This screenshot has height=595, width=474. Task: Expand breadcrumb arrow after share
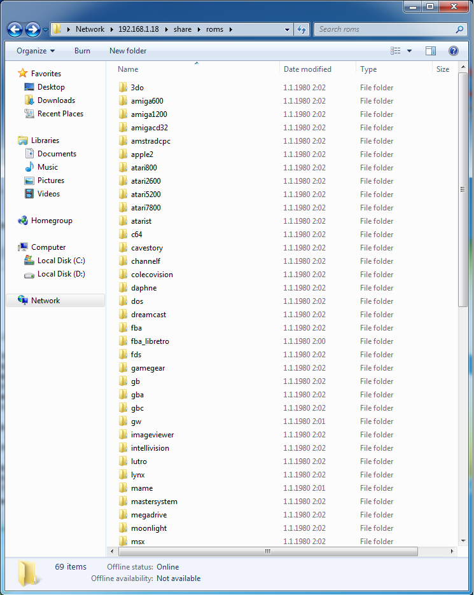(199, 30)
